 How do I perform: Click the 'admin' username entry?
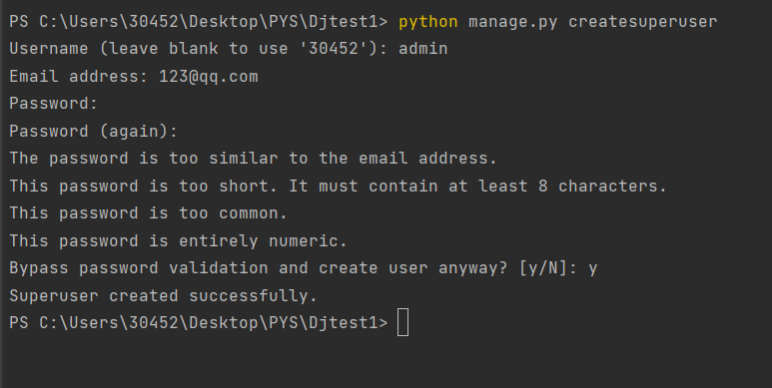422,49
